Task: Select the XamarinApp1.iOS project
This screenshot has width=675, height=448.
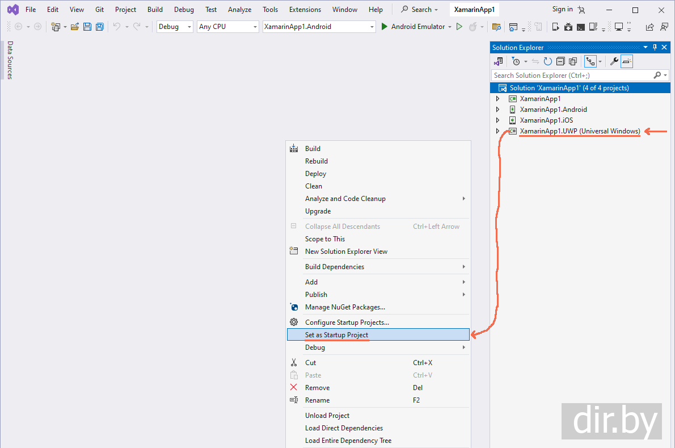Action: pos(546,120)
